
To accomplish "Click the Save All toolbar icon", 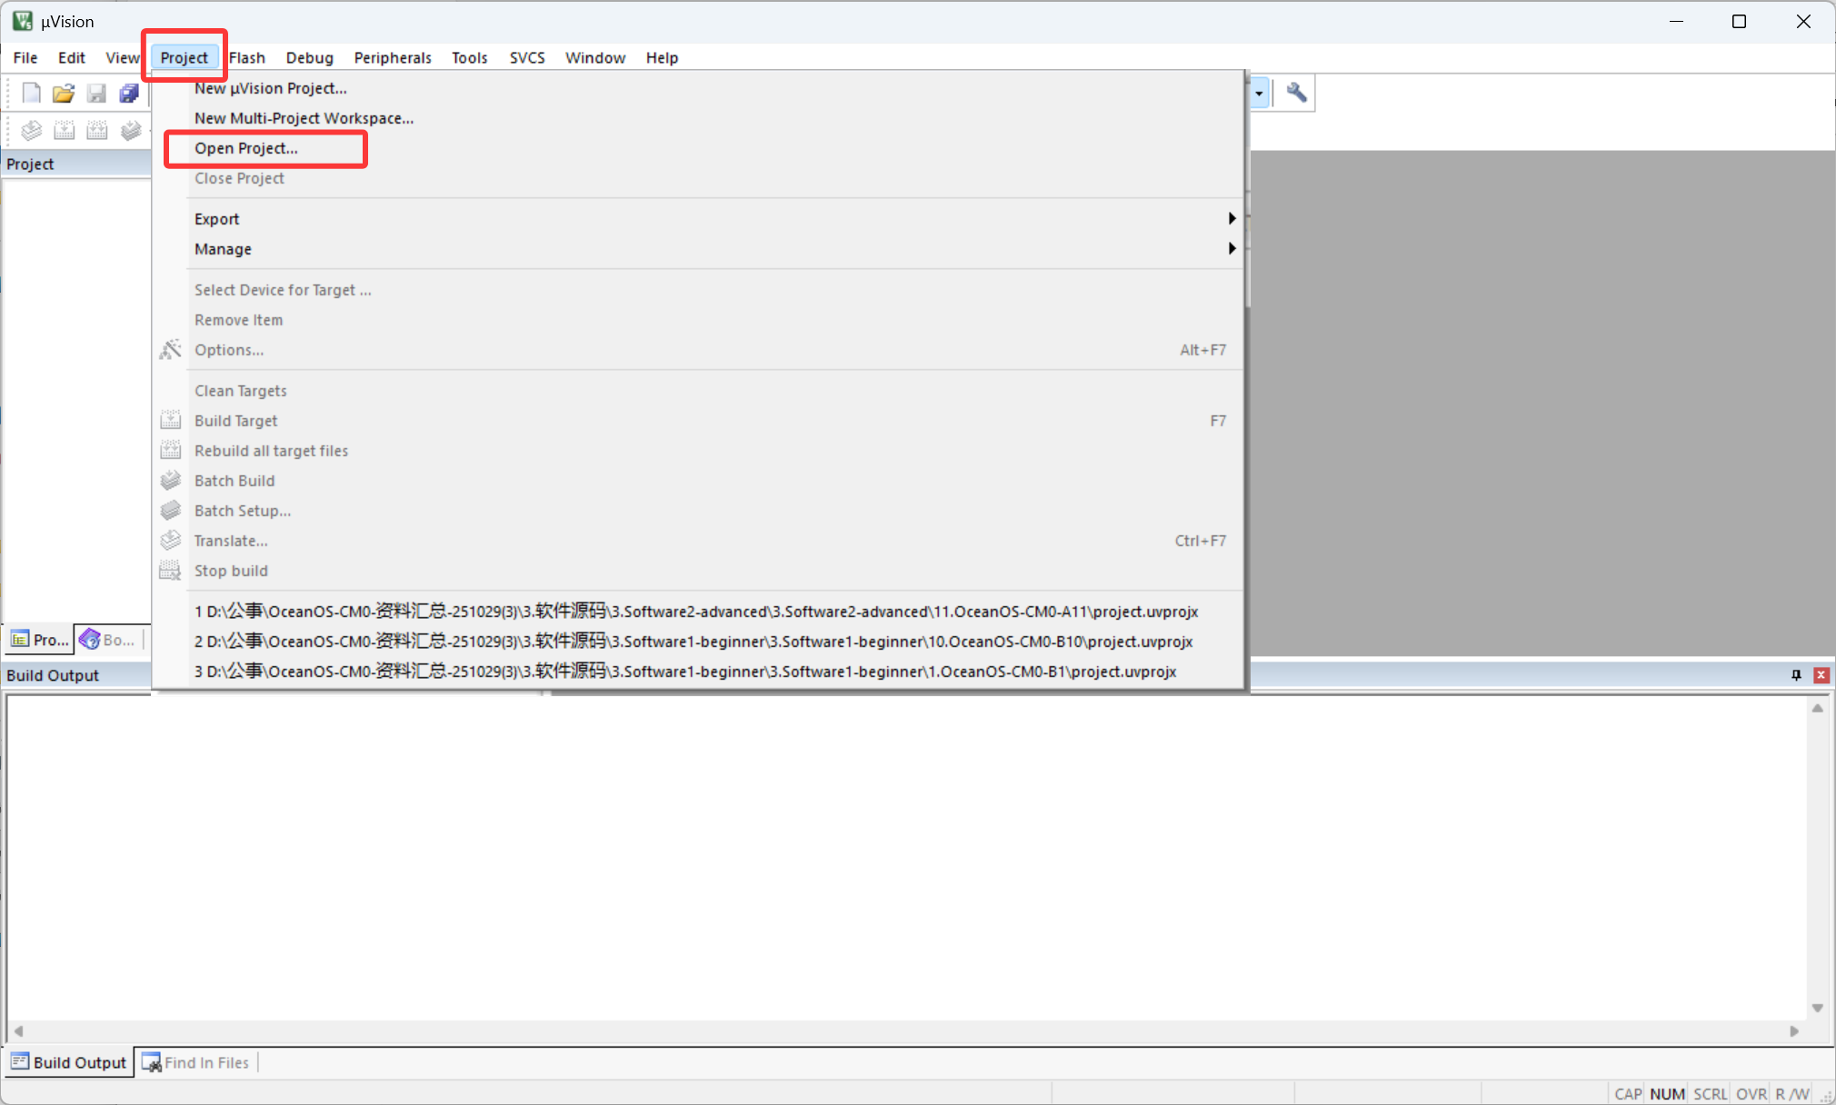I will coord(129,93).
